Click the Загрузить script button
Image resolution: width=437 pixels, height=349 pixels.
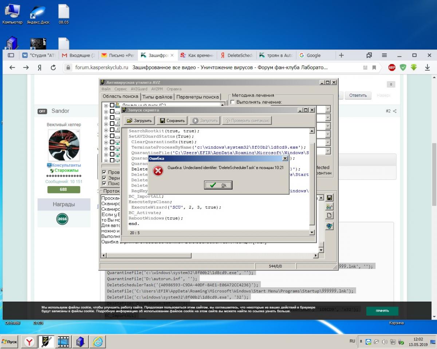140,121
